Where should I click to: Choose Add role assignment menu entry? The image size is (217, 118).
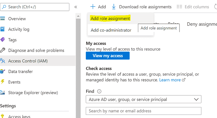pyautogui.click(x=110, y=18)
